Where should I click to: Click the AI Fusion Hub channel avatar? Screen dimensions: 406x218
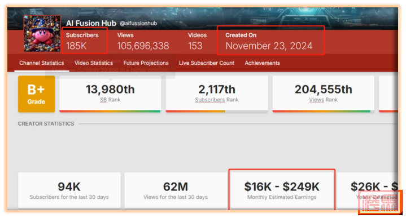(42, 33)
